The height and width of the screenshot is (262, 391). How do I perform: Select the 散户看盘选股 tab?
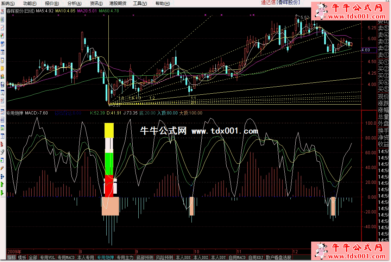point(278,257)
